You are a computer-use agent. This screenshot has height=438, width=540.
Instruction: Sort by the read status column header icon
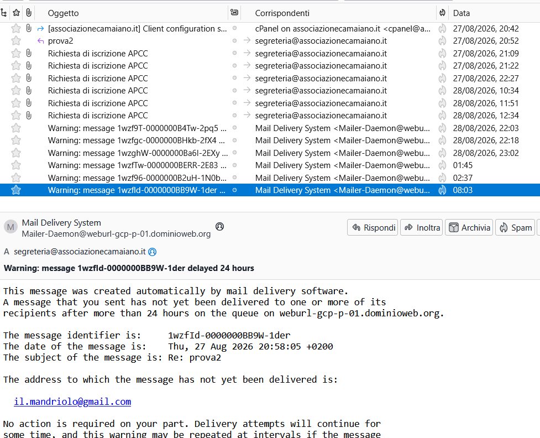234,13
